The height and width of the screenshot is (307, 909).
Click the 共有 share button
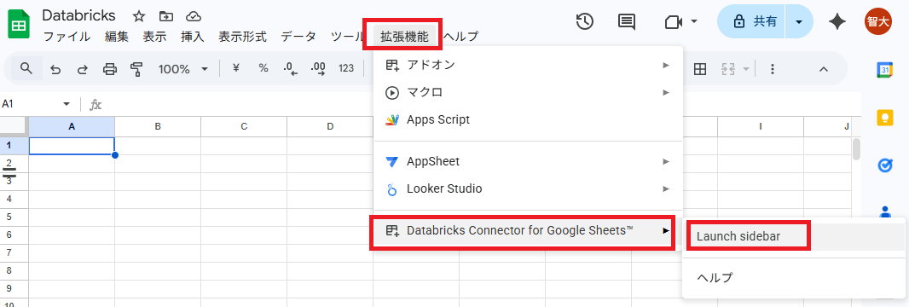752,22
